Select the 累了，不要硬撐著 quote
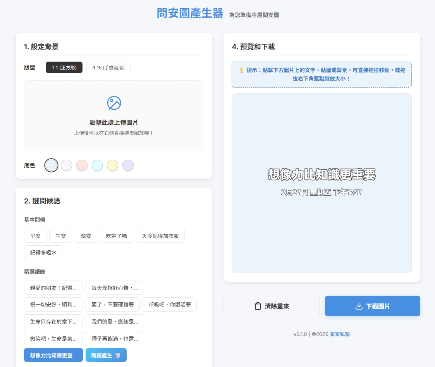 click(112, 305)
